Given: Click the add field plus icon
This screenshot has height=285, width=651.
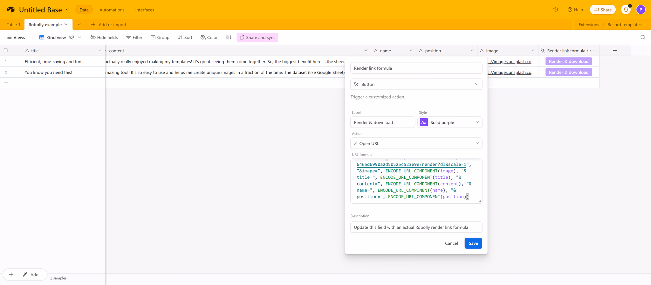Looking at the screenshot, I should click(615, 51).
